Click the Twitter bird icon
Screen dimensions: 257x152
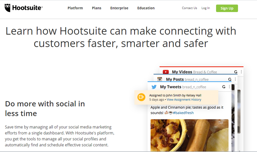[154, 87]
